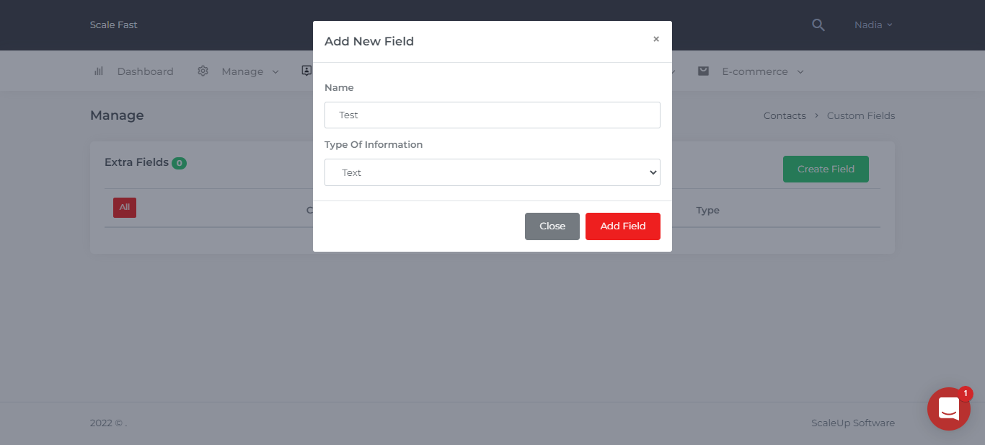The image size is (985, 445).
Task: Close dialog with the X icon
Action: pos(656,39)
